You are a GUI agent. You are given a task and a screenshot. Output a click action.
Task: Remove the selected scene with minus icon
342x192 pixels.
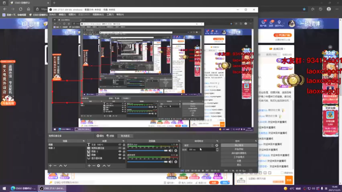(55, 166)
